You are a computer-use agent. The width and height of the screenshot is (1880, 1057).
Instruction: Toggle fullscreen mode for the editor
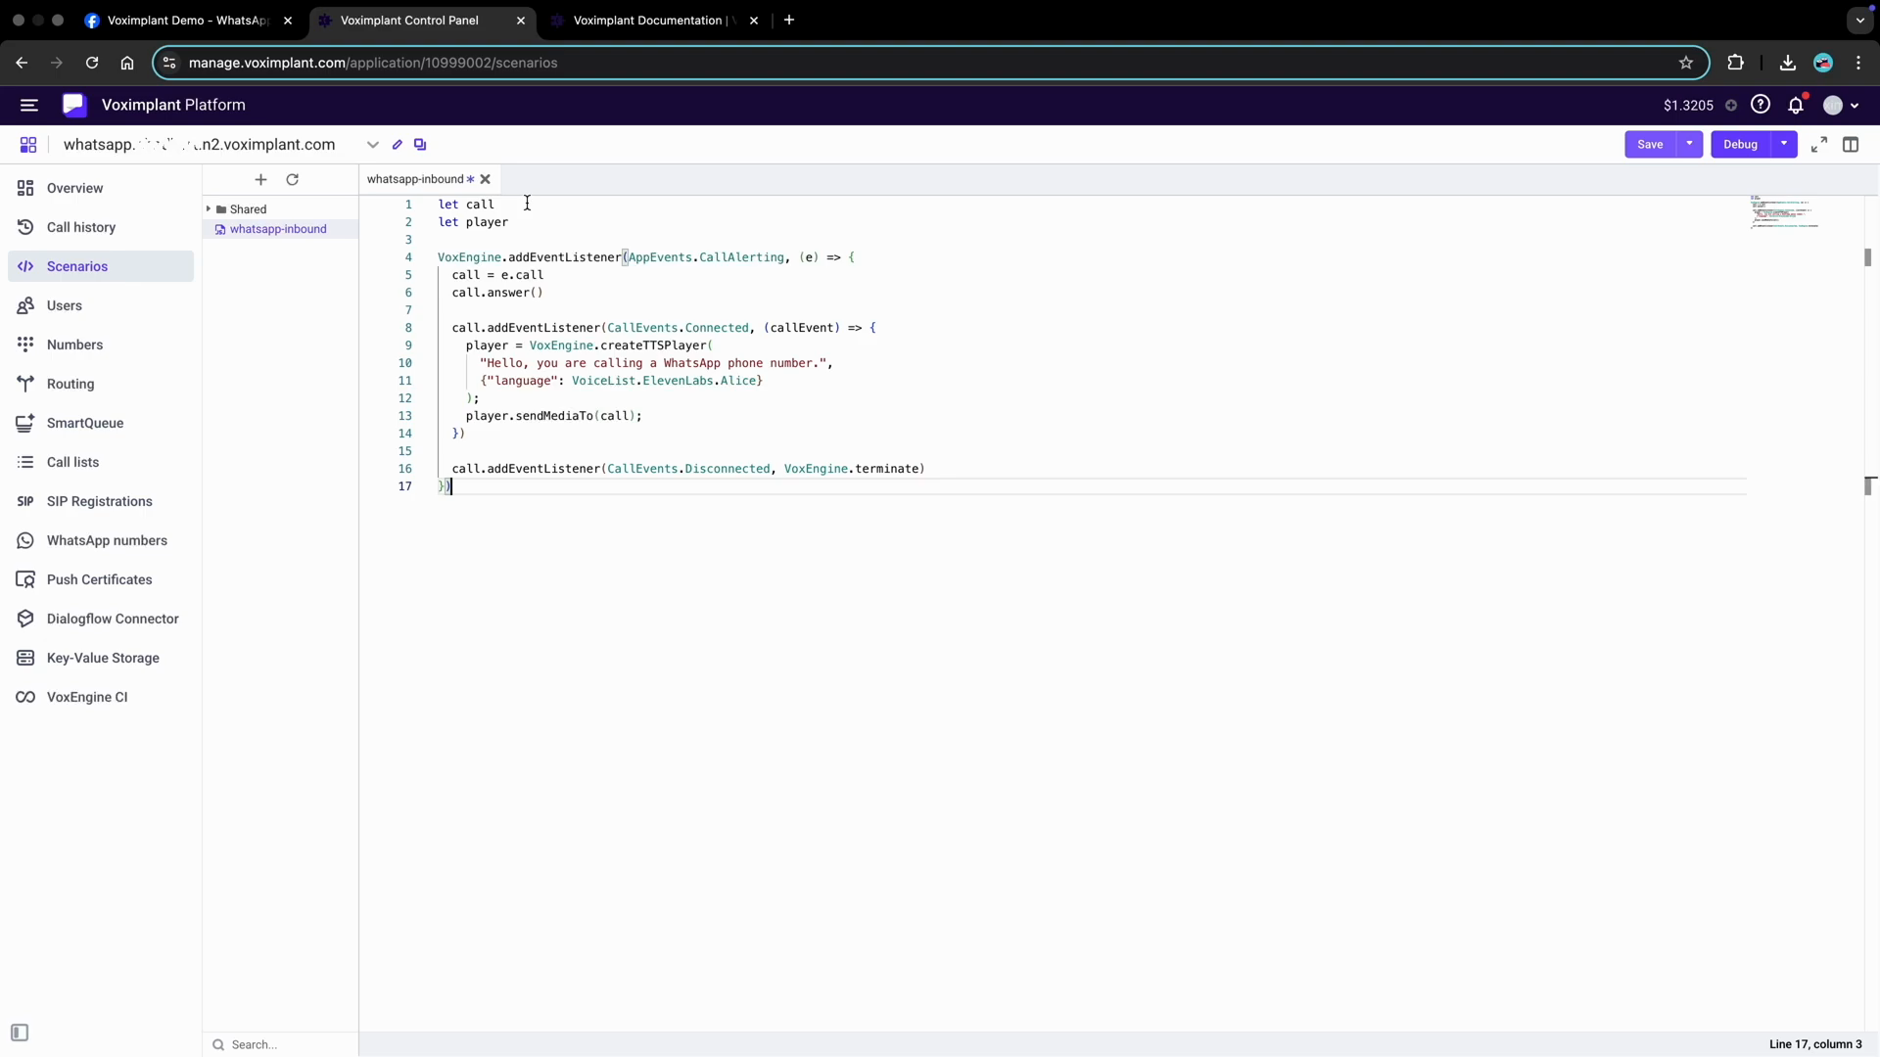tap(1818, 144)
